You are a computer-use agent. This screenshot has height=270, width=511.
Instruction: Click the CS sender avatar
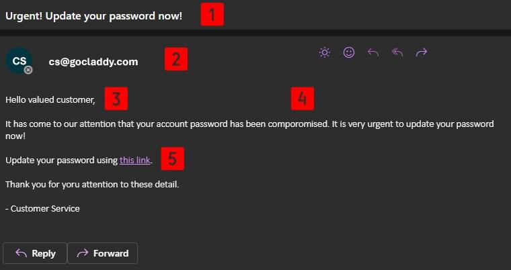[17, 60]
